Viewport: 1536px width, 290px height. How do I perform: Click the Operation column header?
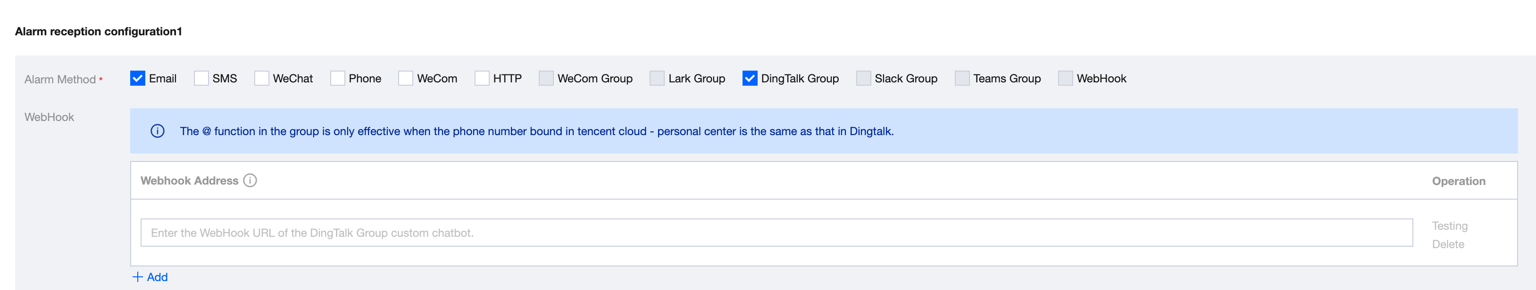1459,181
